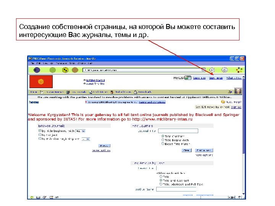Screen dimensions: 275x206
Task: Open Composer from the status bar icon
Action: (x=45, y=198)
